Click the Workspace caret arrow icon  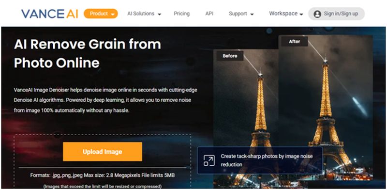301,15
